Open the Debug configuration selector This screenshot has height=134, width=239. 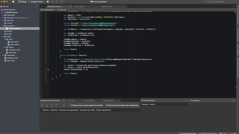[22, 1]
